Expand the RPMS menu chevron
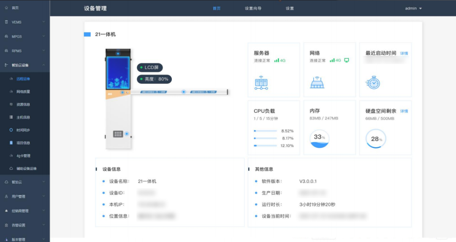The width and height of the screenshot is (456, 242). coord(43,51)
